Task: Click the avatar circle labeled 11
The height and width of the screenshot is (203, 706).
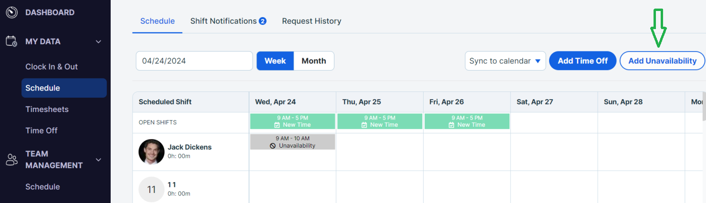Action: coord(151,190)
